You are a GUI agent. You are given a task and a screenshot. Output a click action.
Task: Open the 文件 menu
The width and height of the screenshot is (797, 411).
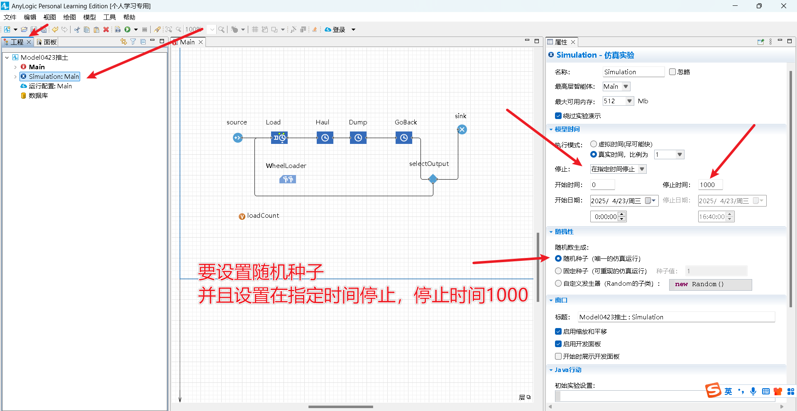tap(10, 17)
